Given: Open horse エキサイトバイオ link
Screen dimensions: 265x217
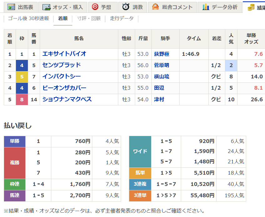Looking at the screenshot, I should click(64, 54).
